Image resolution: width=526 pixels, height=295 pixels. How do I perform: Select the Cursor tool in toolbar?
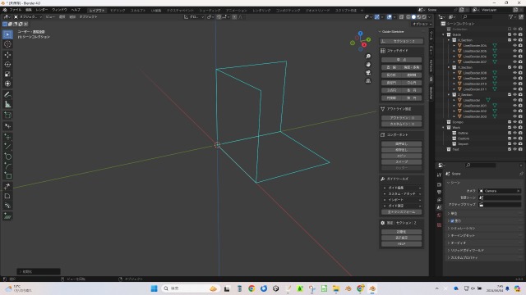[7, 44]
